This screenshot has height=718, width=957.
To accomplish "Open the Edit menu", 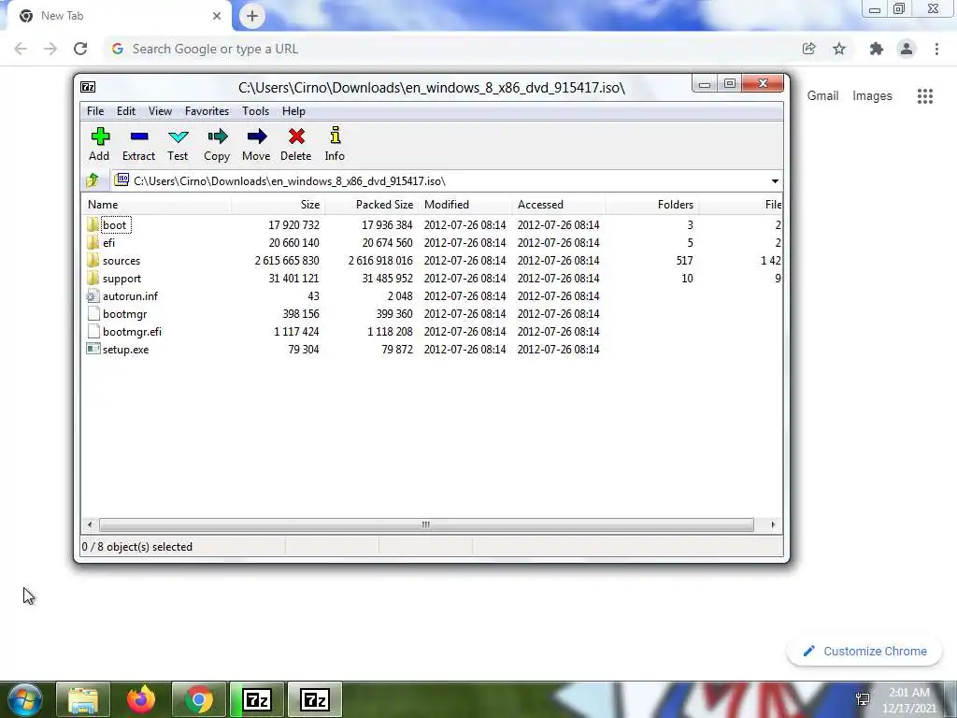I will point(126,111).
